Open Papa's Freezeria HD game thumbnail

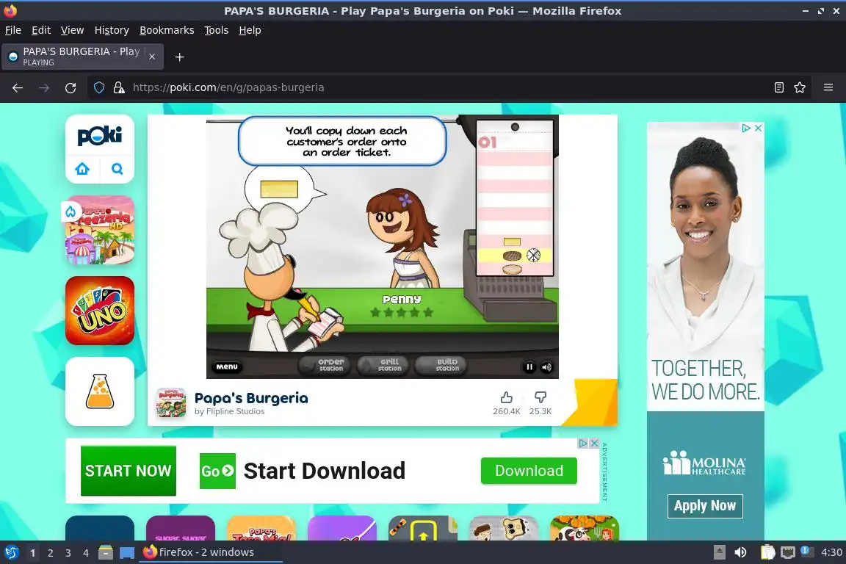point(100,230)
